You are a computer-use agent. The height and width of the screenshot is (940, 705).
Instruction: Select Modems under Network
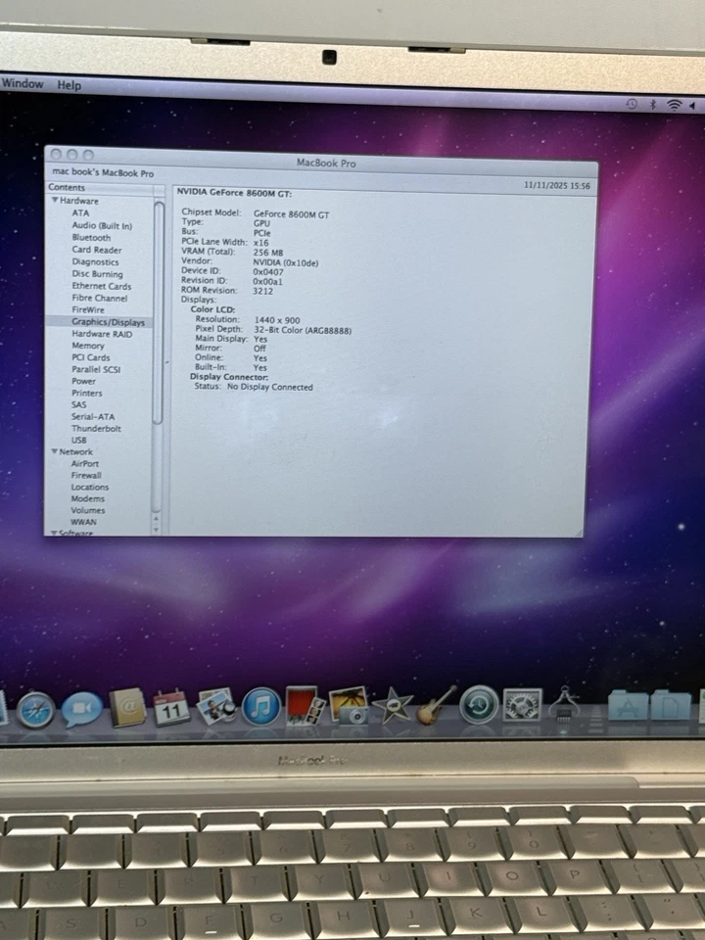(87, 498)
